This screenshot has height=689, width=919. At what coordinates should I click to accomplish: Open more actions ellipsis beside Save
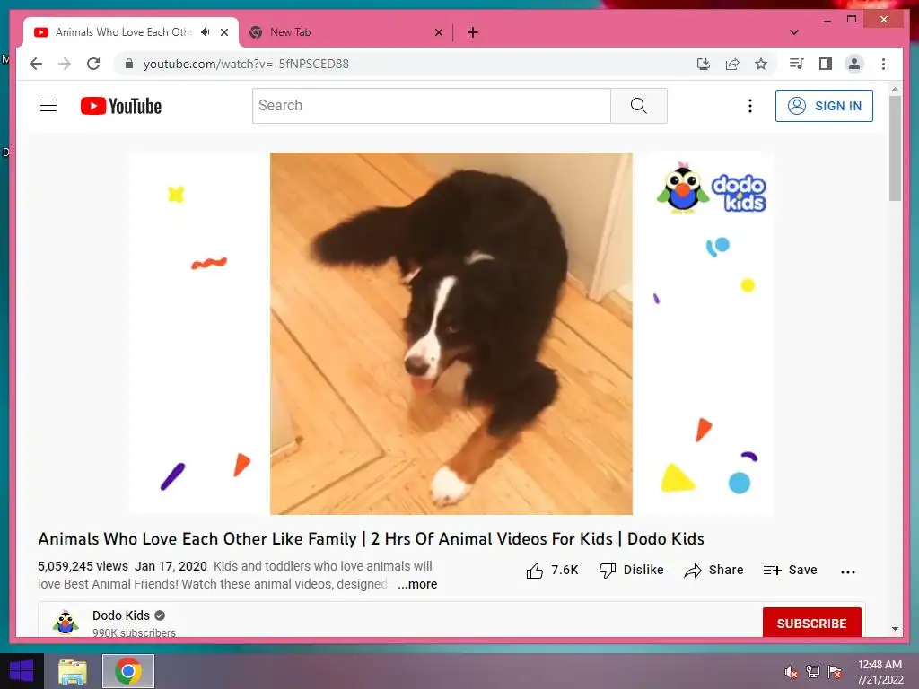click(x=847, y=571)
